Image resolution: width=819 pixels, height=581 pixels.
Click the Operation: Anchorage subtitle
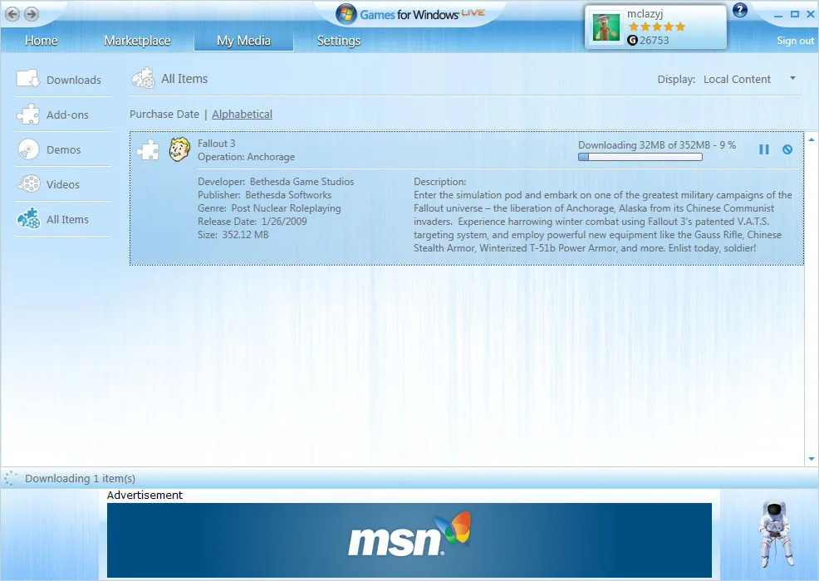[246, 157]
